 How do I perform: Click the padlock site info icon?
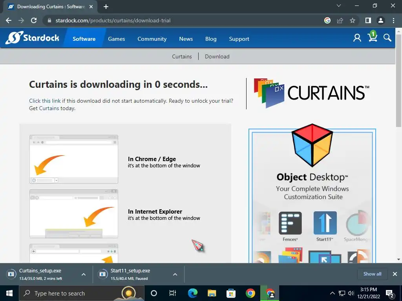[x=49, y=20]
